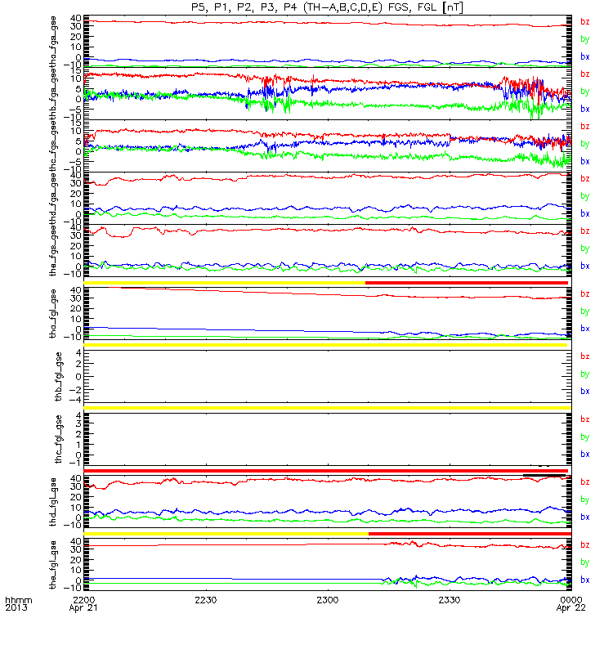
Task: Click the 'thd_fgl_gse' y-axis label
Action: [53, 502]
